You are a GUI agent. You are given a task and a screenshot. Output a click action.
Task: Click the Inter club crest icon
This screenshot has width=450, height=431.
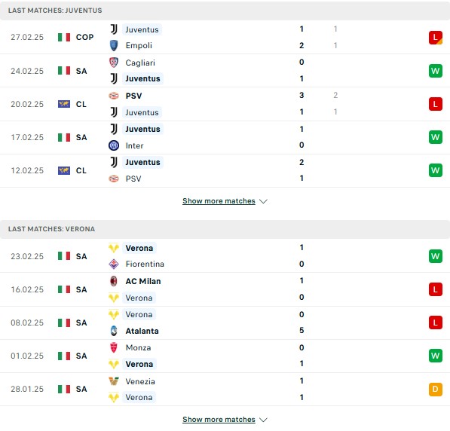(x=114, y=145)
